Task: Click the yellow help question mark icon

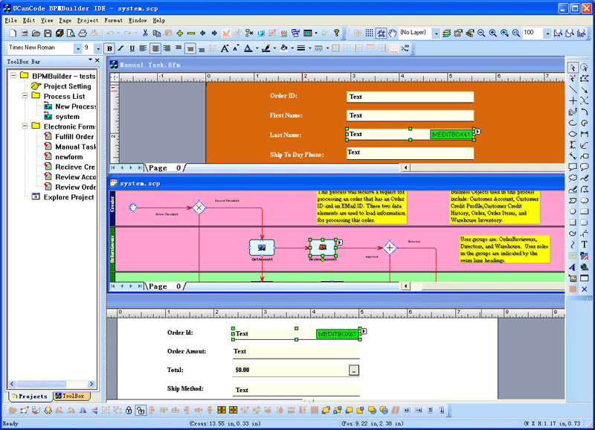Action: click(336, 33)
